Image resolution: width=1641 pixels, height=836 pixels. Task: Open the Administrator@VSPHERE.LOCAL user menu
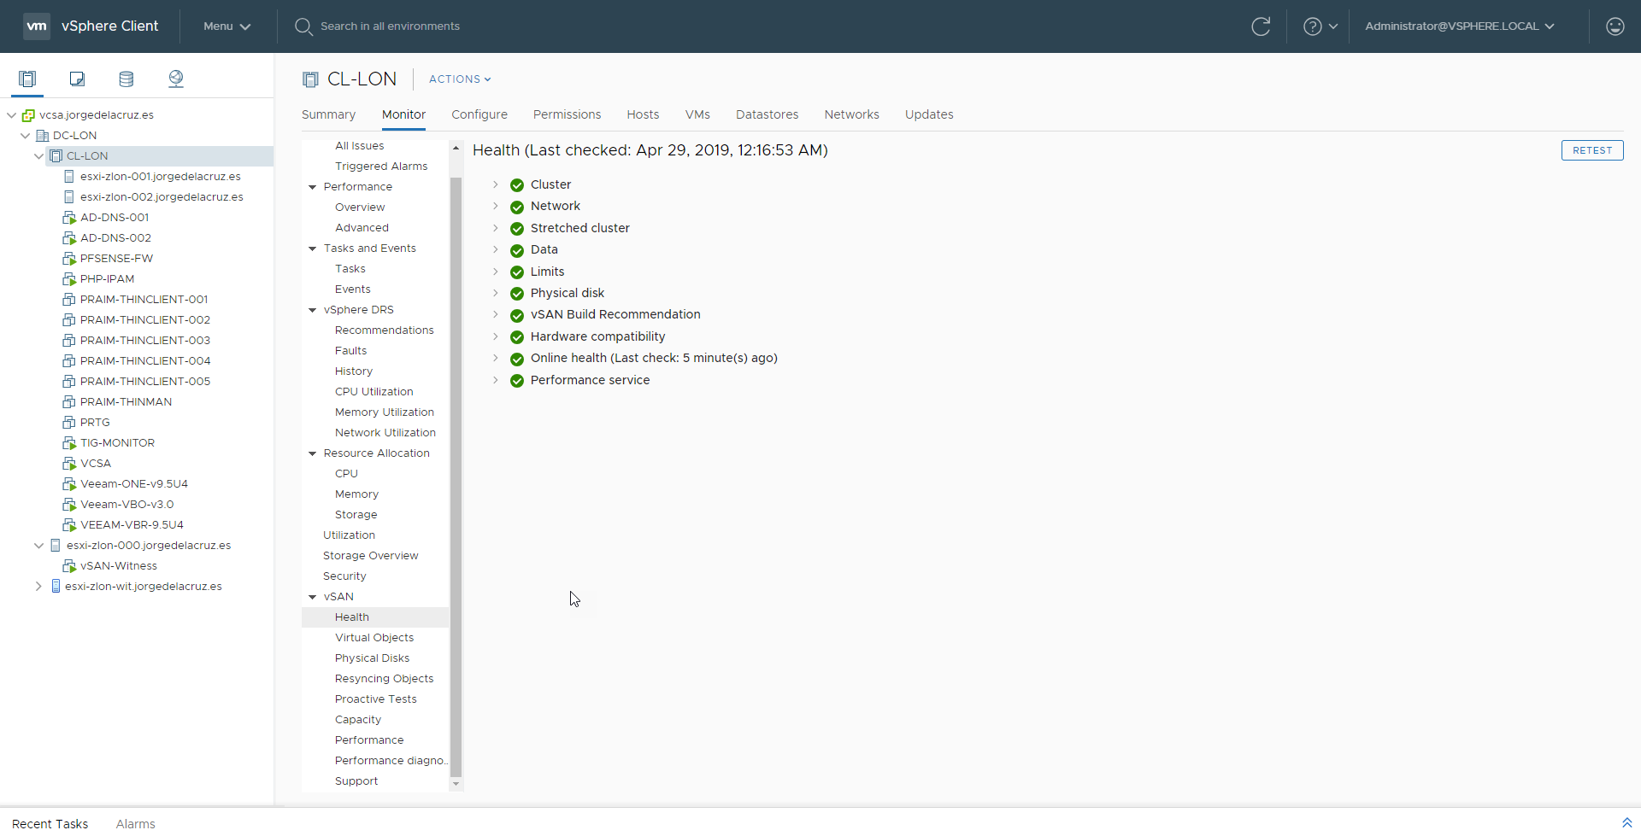pos(1460,26)
